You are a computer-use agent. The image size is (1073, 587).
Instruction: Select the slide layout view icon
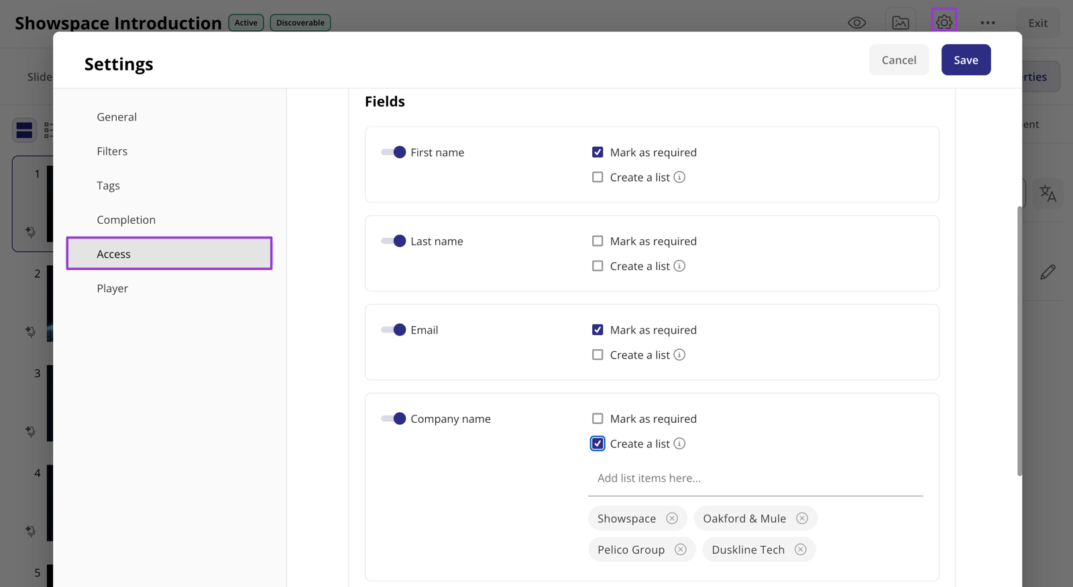click(24, 130)
